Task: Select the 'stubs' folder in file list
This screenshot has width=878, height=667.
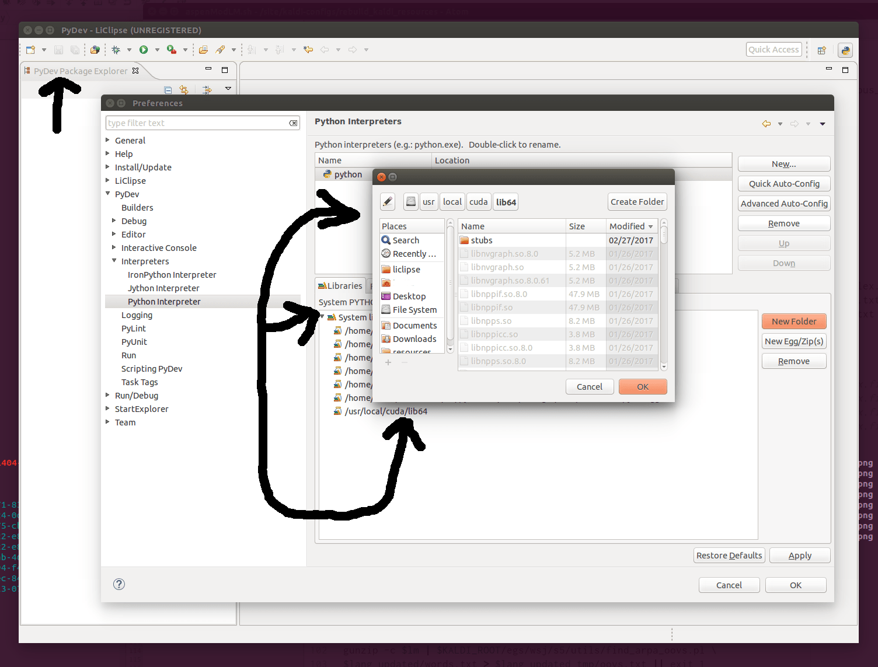Action: pyautogui.click(x=559, y=240)
